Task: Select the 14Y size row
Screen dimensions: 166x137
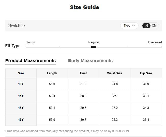Action: [84, 96]
